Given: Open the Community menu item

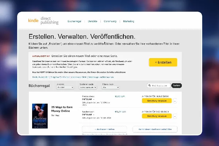Looking at the screenshot, I should [x=110, y=21].
